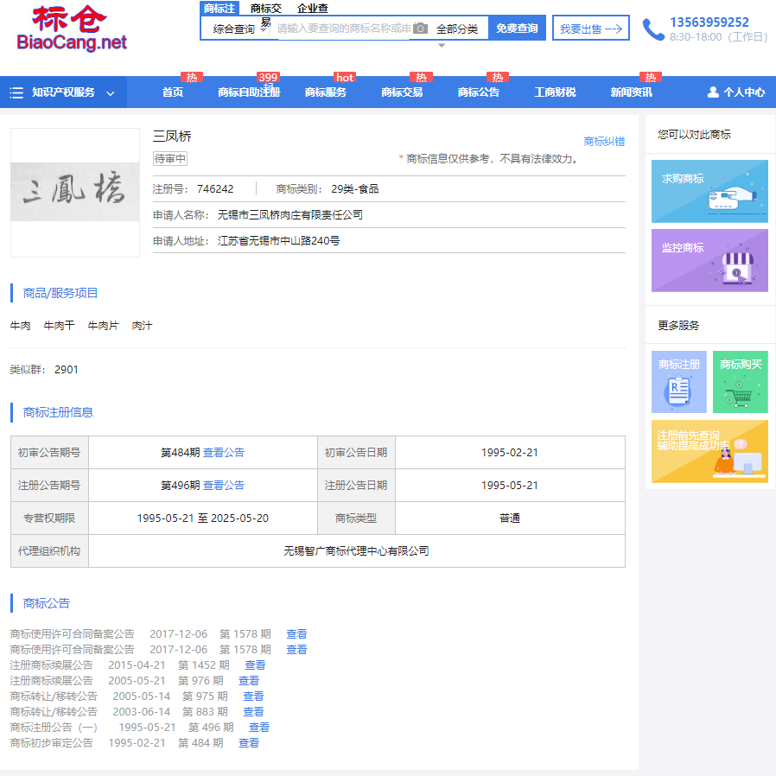Screen dimensions: 776x776
Task: Click the 商标纠错 link
Action: tap(604, 142)
